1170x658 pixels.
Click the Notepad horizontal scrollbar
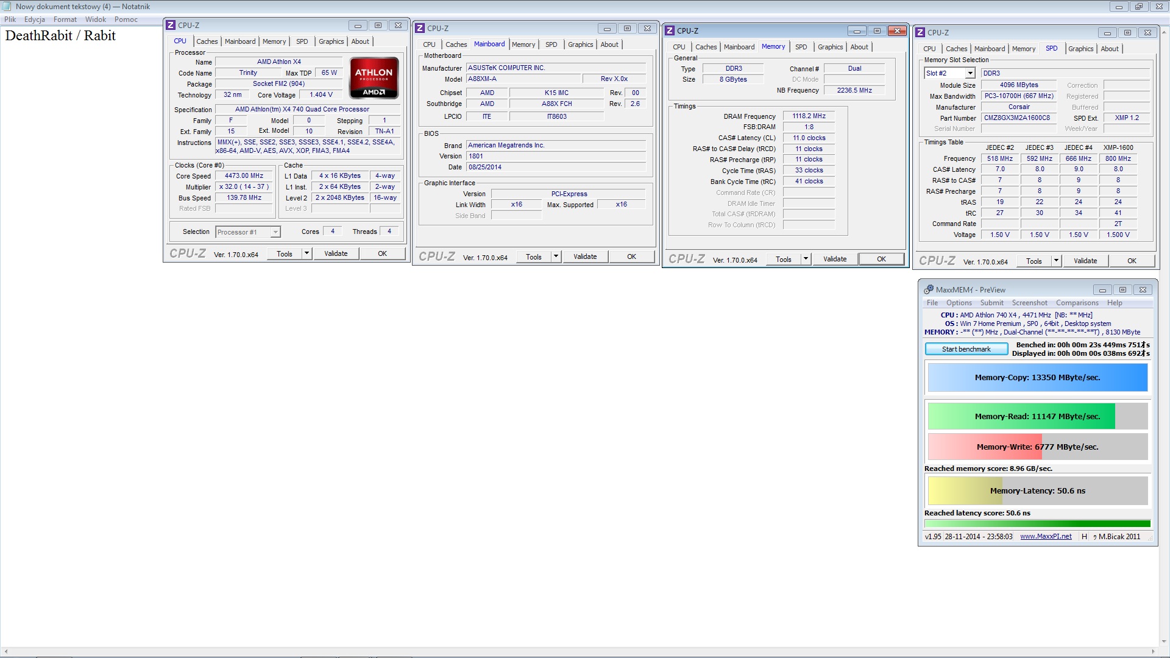pos(579,651)
